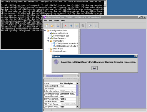This screenshot has width=147, height=112.
Task: Select File System Connector 1 tree item
Action: (67, 43)
